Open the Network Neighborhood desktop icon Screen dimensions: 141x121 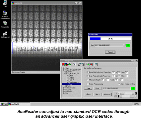tap(5, 15)
